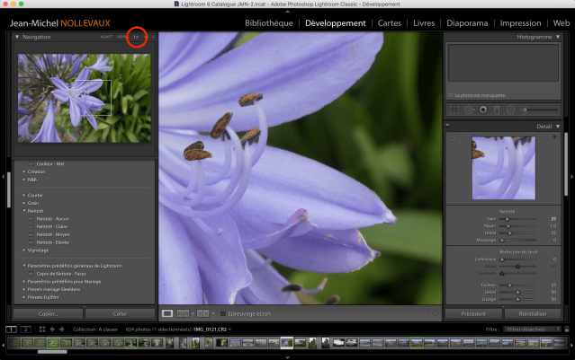This screenshot has width=575, height=360.
Task: Switch to the Livres module
Action: click(424, 23)
